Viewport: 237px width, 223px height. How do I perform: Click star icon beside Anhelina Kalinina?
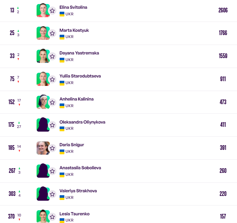coord(52,102)
